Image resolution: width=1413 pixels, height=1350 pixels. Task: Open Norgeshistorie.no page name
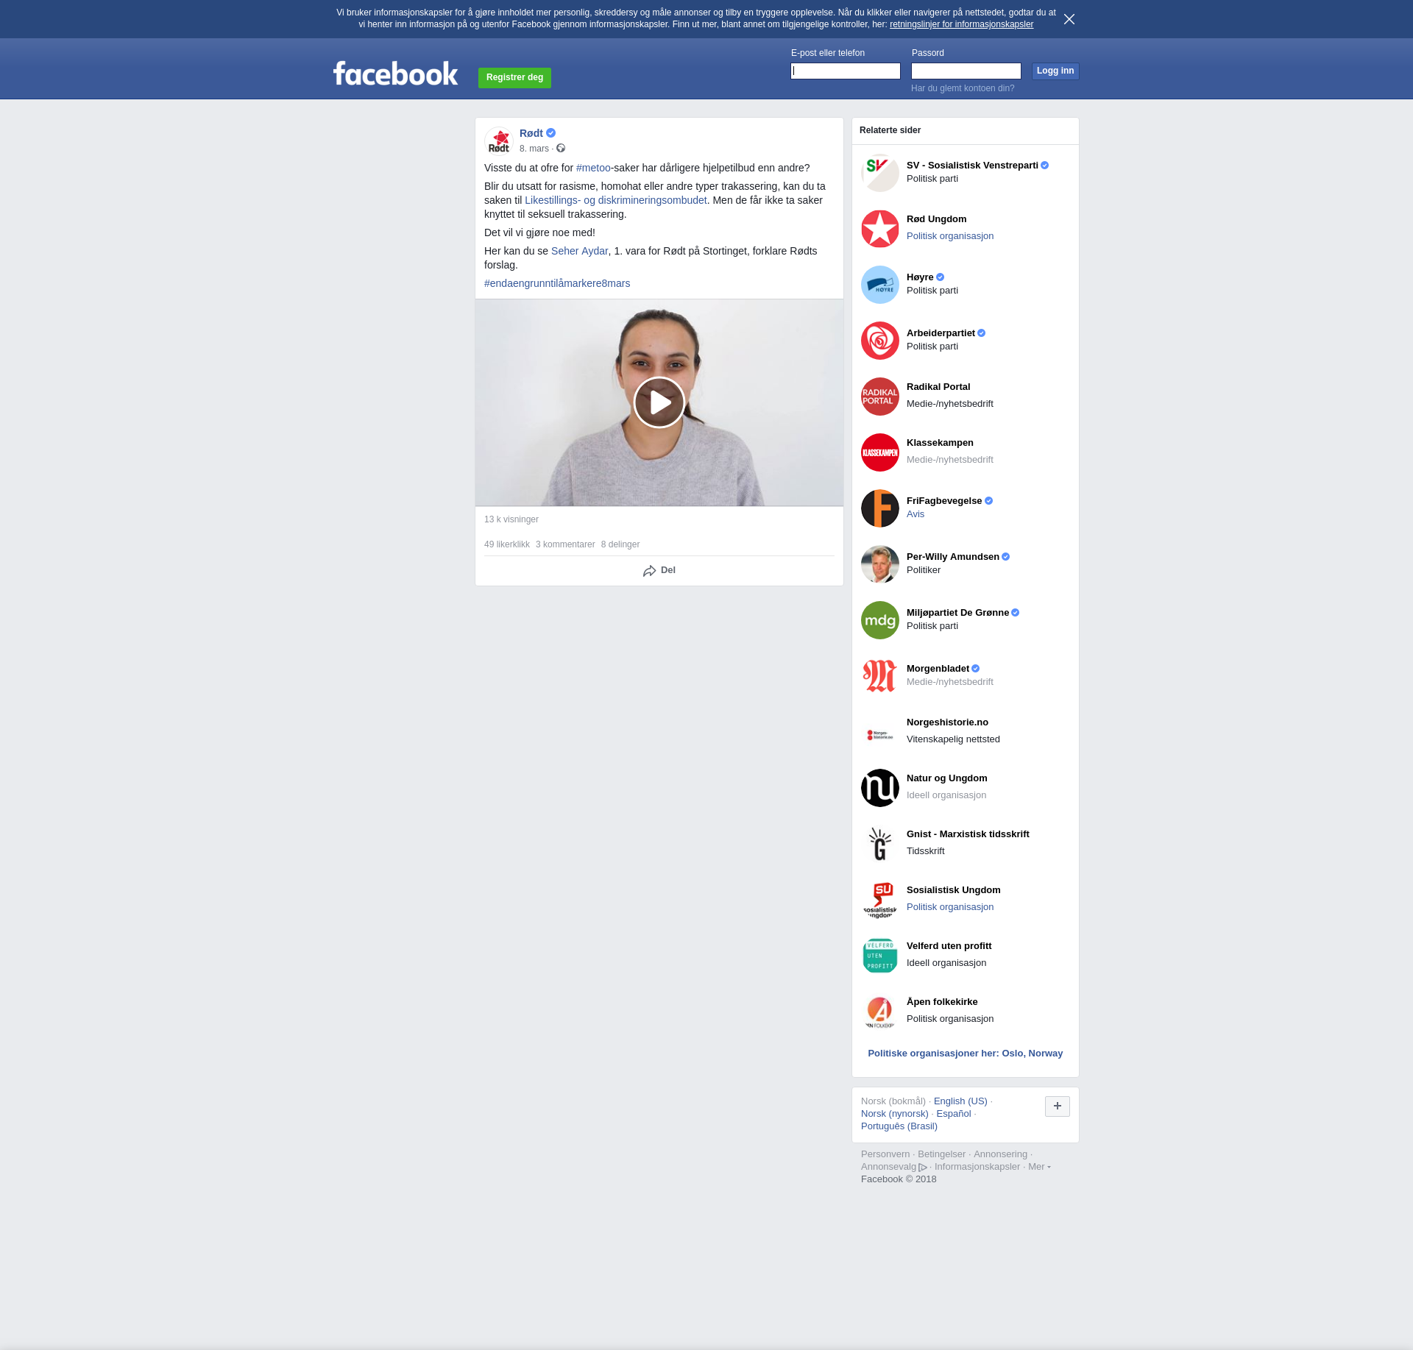(947, 722)
